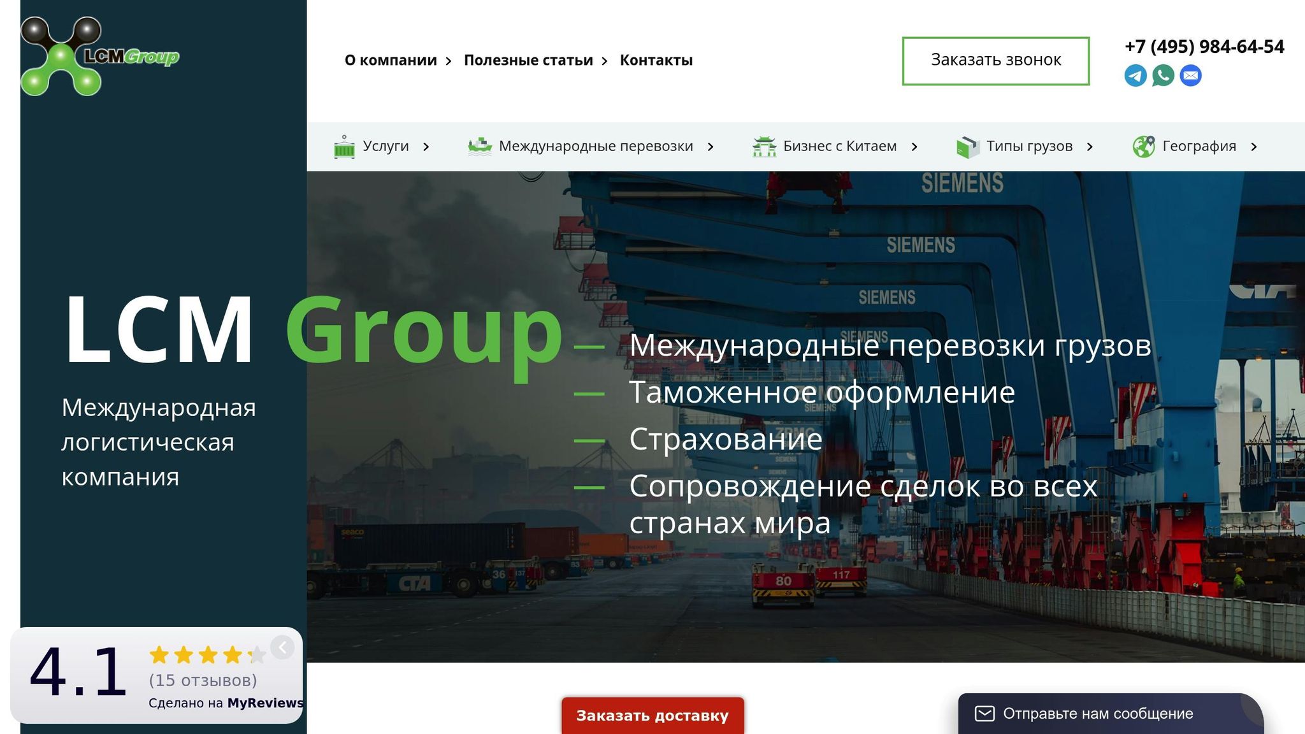Click the container icon next to Услуги

click(344, 146)
